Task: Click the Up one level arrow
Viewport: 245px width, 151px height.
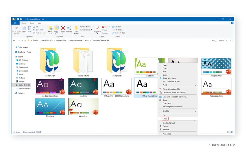Action: click(25, 41)
